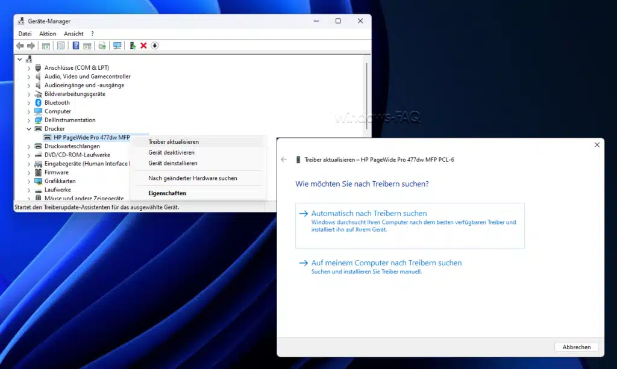Select the Audioeingänge und -ausgänge row
Screen dimensions: 617x369
click(x=84, y=85)
